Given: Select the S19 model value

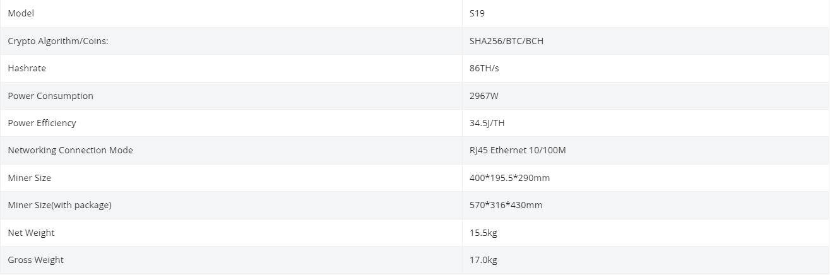Looking at the screenshot, I should point(477,13).
